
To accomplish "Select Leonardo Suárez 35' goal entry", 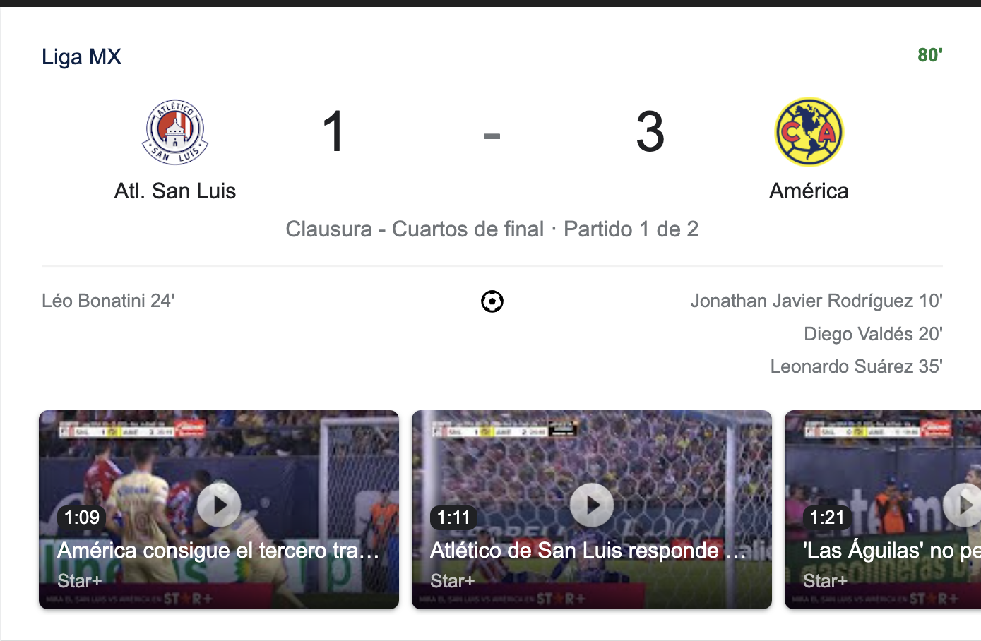I will [855, 366].
